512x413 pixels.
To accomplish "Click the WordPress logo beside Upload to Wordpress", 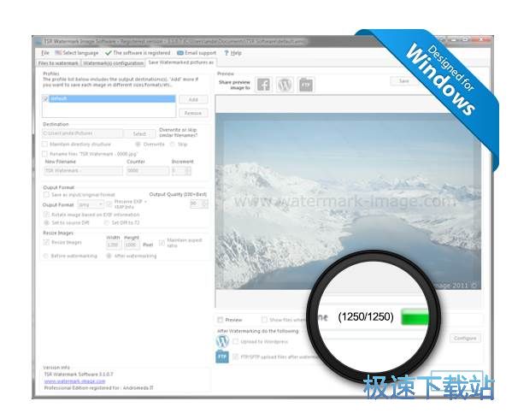I will 222,341.
